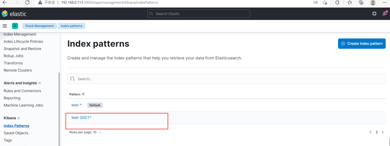This screenshot has height=146, width=390.
Task: Open the green D space selector
Action: [x=15, y=26]
